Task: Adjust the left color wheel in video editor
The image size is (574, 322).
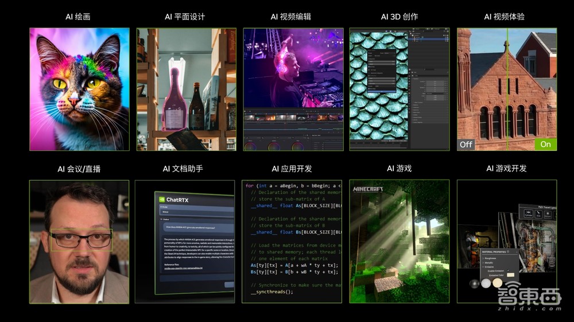Action: coord(250,147)
